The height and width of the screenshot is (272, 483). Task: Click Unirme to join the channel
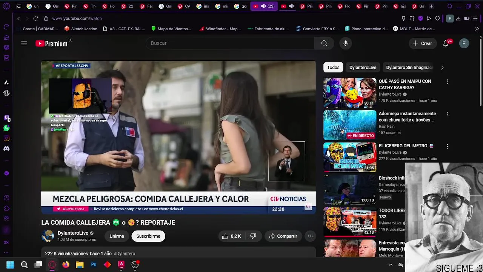(x=117, y=236)
